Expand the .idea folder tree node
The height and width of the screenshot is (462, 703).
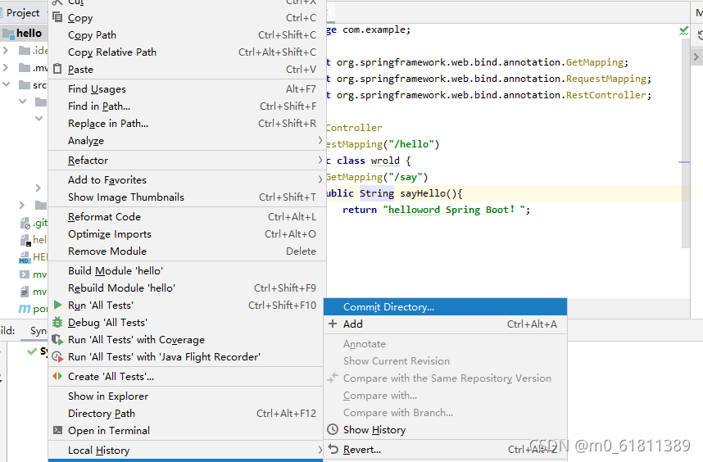[x=6, y=50]
